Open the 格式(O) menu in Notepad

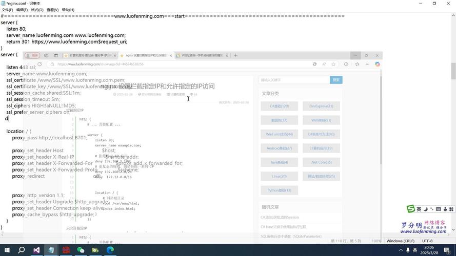(x=37, y=10)
